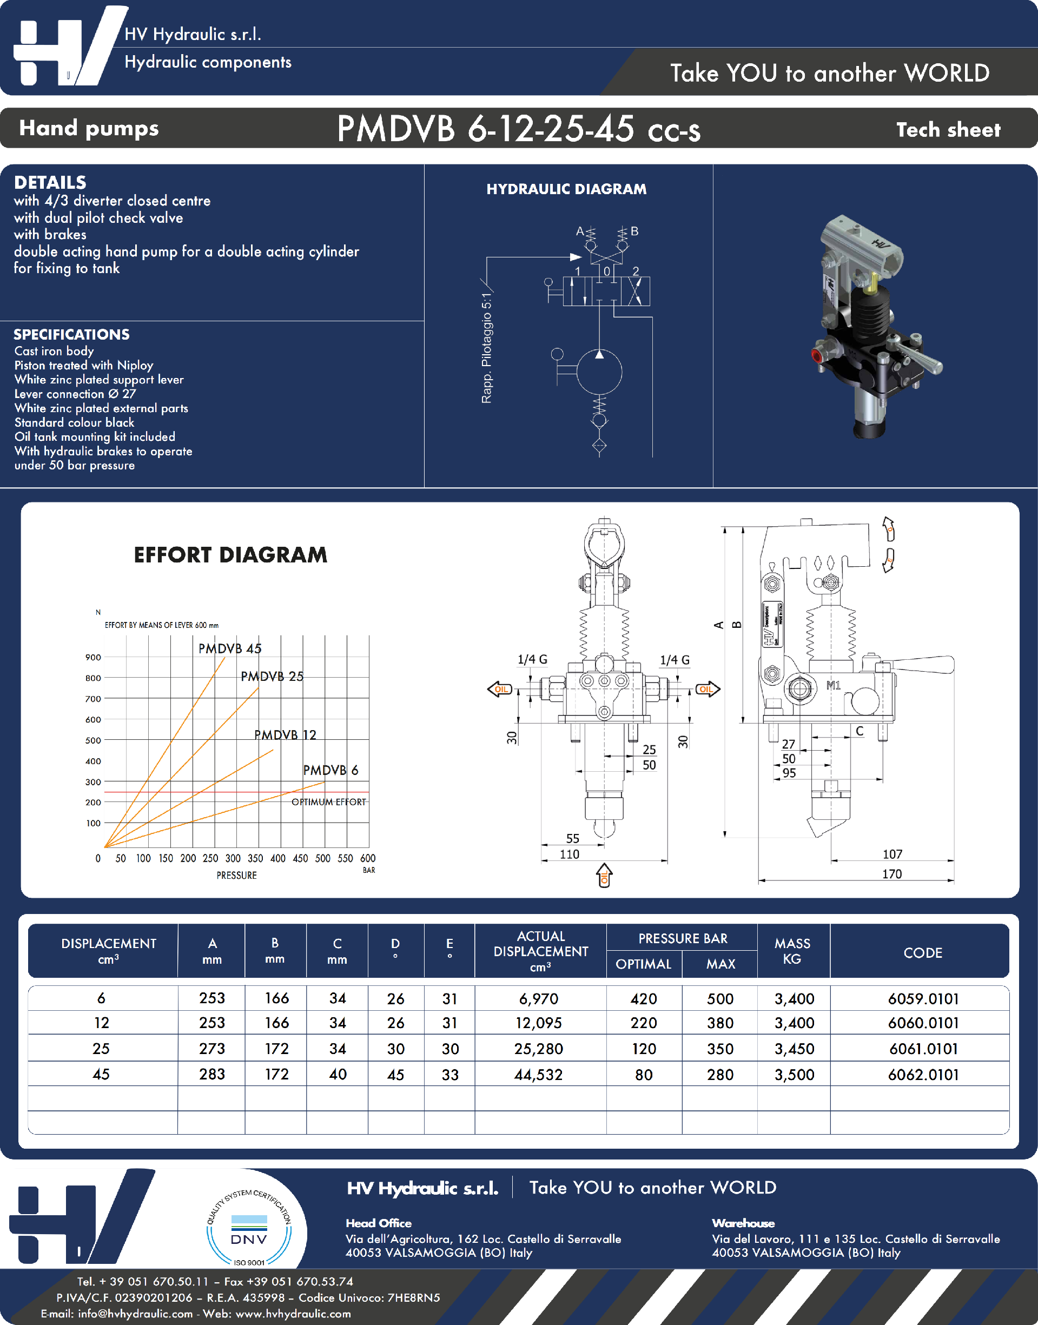Click max pressure value '280'
Image resolution: width=1038 pixels, height=1325 pixels.
click(720, 1075)
